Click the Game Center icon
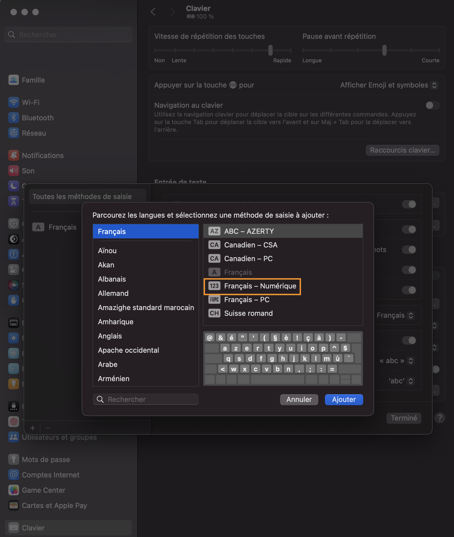454x537 pixels. click(x=13, y=490)
